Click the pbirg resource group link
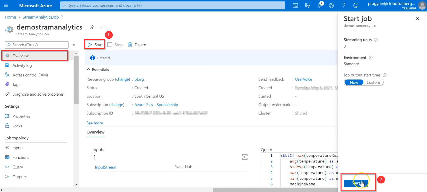Image resolution: width=427 pixels, height=192 pixels. (139, 79)
